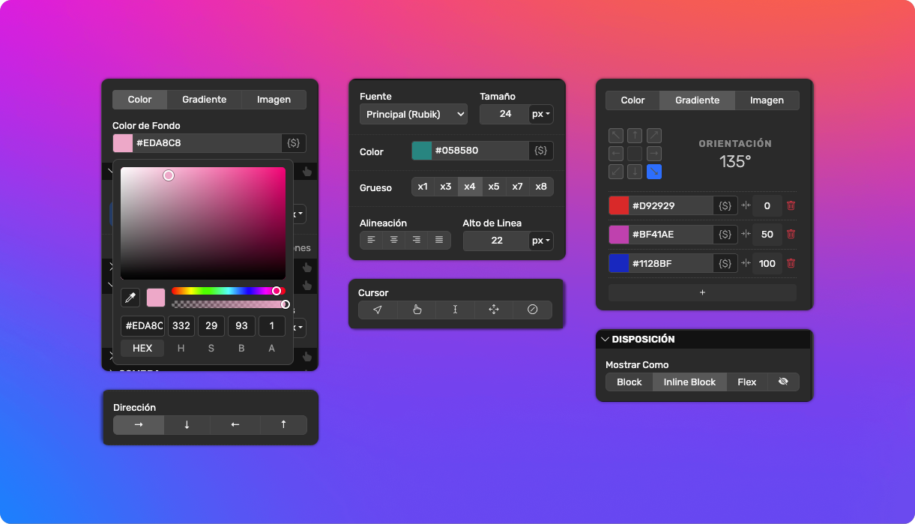
Task: Click the variable {$} button for #BF41AE stop
Action: (x=725, y=235)
